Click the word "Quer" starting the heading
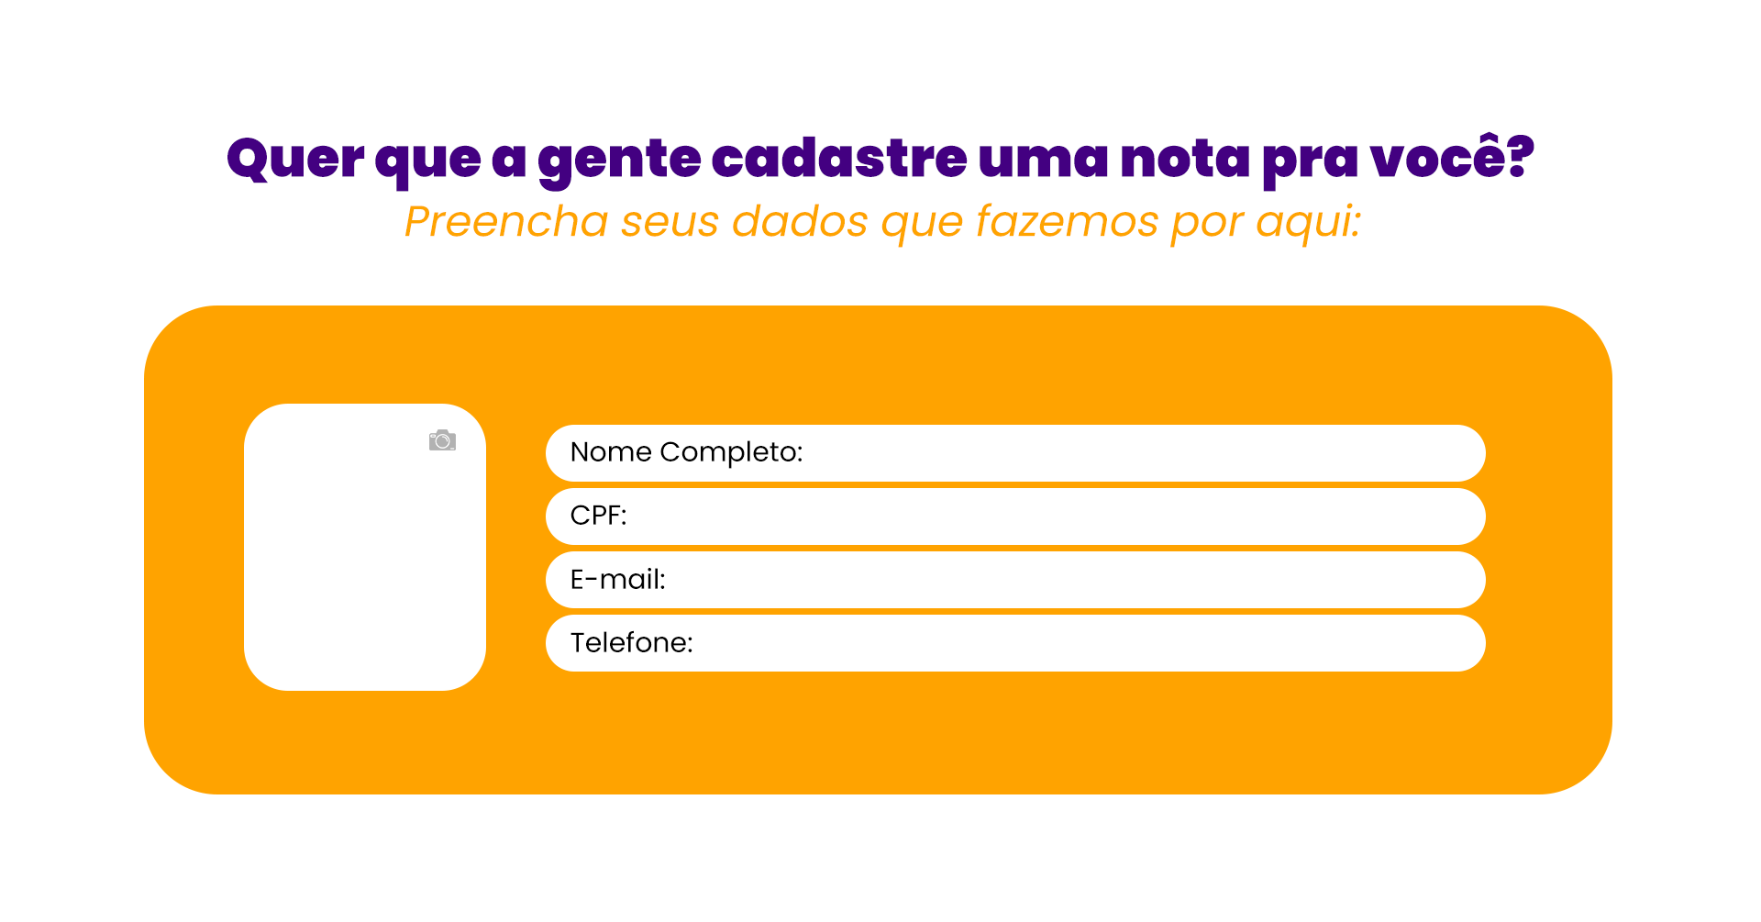This screenshot has height=922, width=1761. point(295,158)
